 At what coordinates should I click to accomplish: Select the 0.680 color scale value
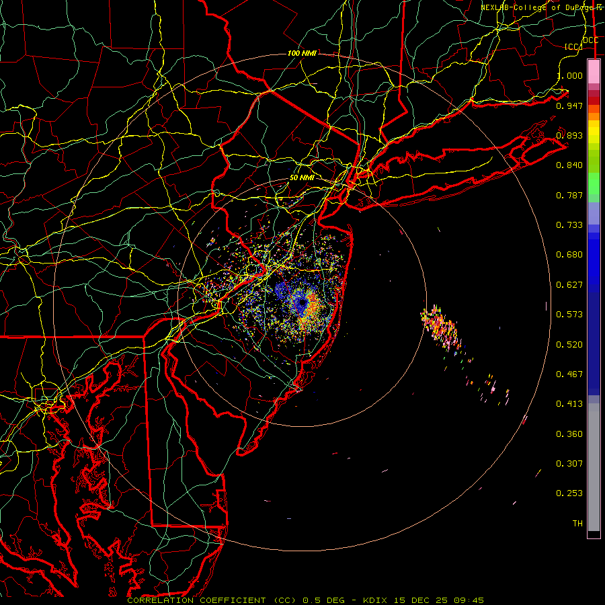click(x=569, y=255)
